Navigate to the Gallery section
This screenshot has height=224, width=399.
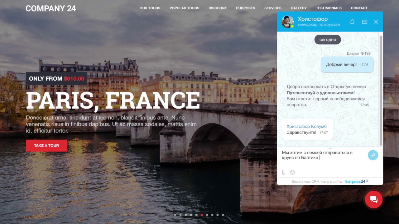click(299, 8)
